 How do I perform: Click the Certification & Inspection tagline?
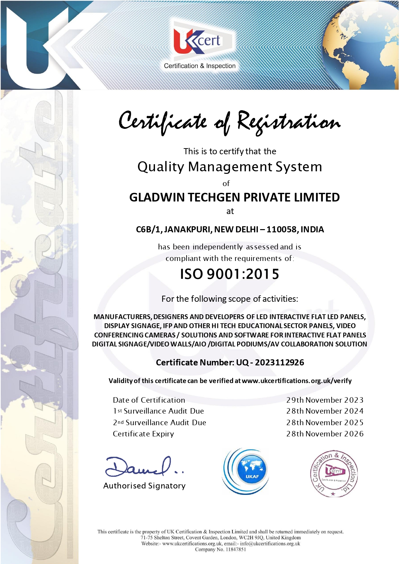coord(200,66)
